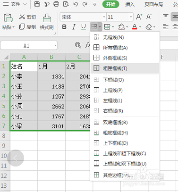Click 格式刷 format painter
The image size is (178, 192).
pyautogui.click(x=47, y=22)
